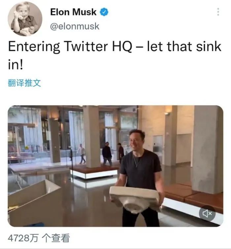
Task: Click the 翻译推文 translate tweet link
Action: [24, 83]
